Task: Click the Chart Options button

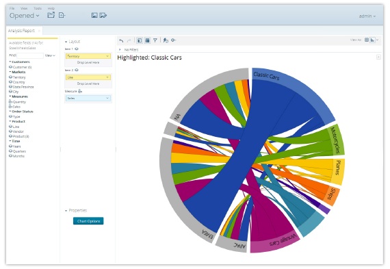Action: coord(88,221)
